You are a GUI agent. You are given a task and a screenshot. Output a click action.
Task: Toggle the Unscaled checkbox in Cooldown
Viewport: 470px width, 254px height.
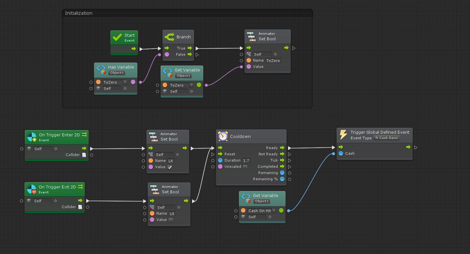pyautogui.click(x=245, y=166)
